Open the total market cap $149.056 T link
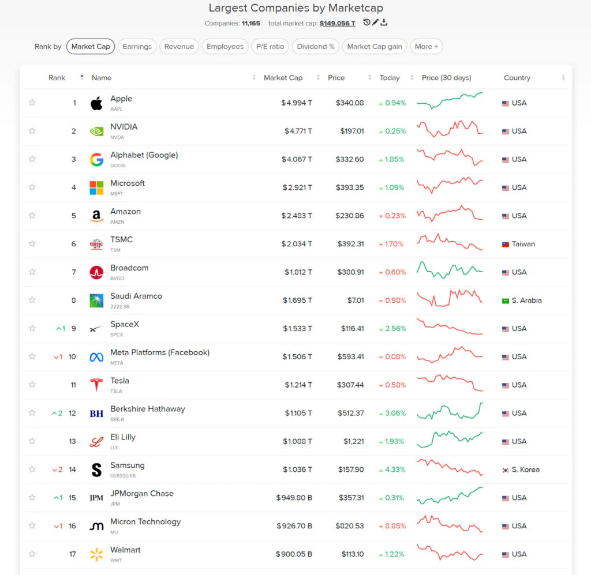This screenshot has width=591, height=575. tap(337, 23)
